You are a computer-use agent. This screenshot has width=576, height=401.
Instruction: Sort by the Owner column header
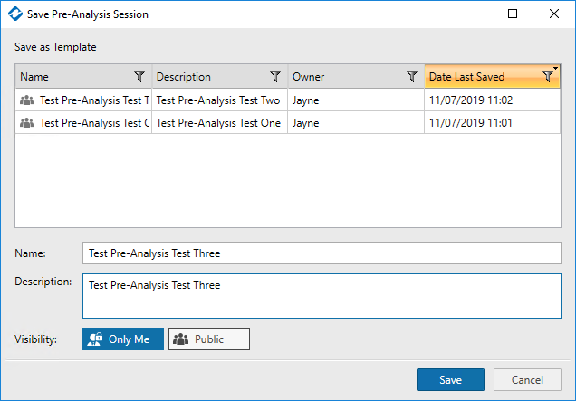click(356, 76)
